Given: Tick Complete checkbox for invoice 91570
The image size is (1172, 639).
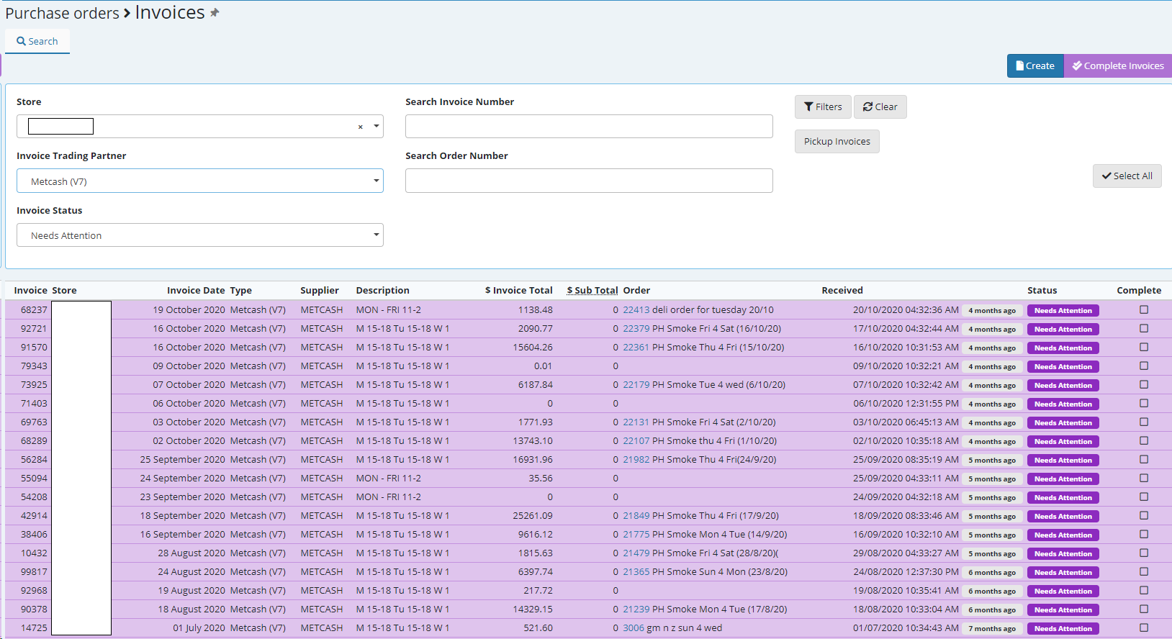Looking at the screenshot, I should click(x=1144, y=348).
